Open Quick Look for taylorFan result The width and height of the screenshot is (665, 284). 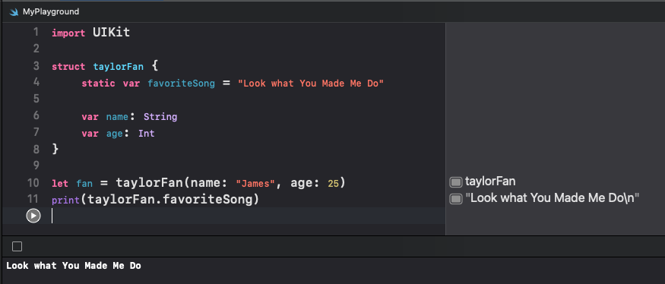[456, 182]
